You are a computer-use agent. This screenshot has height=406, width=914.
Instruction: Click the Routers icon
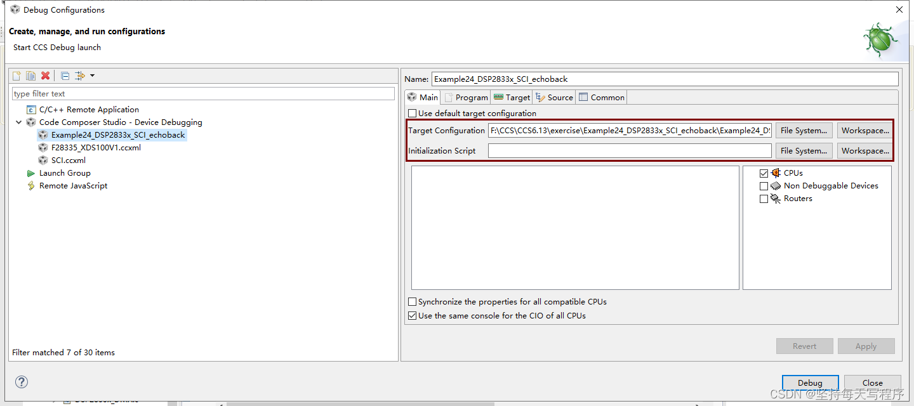point(776,199)
